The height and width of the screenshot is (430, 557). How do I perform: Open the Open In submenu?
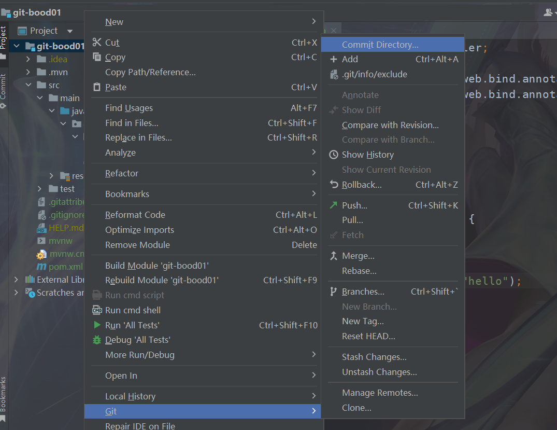point(204,376)
